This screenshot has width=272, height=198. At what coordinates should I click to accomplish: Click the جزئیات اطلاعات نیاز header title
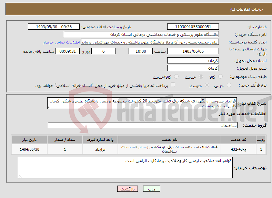tap(246, 9)
